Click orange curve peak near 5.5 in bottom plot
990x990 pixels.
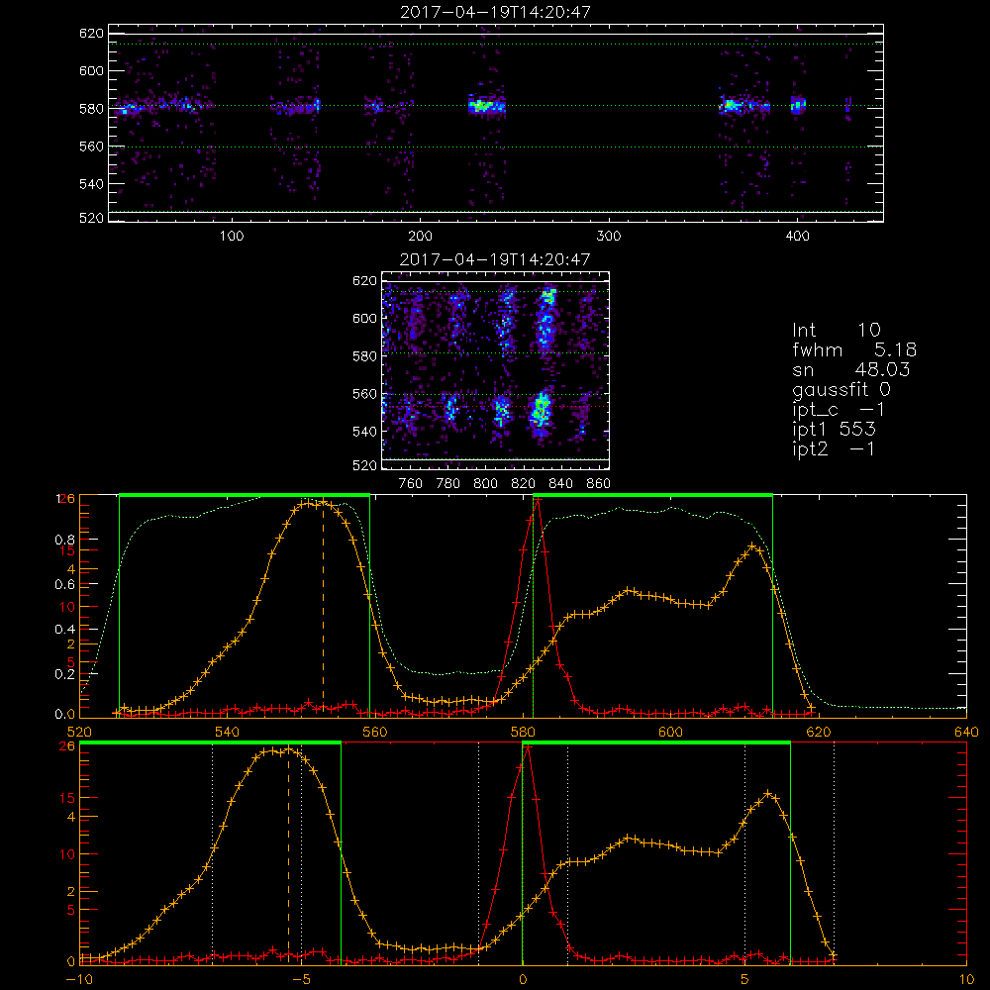[x=768, y=794]
